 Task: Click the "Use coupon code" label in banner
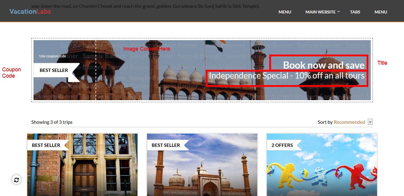coord(53,56)
